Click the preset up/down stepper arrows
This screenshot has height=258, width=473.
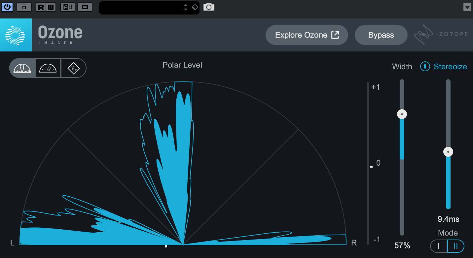pos(186,7)
